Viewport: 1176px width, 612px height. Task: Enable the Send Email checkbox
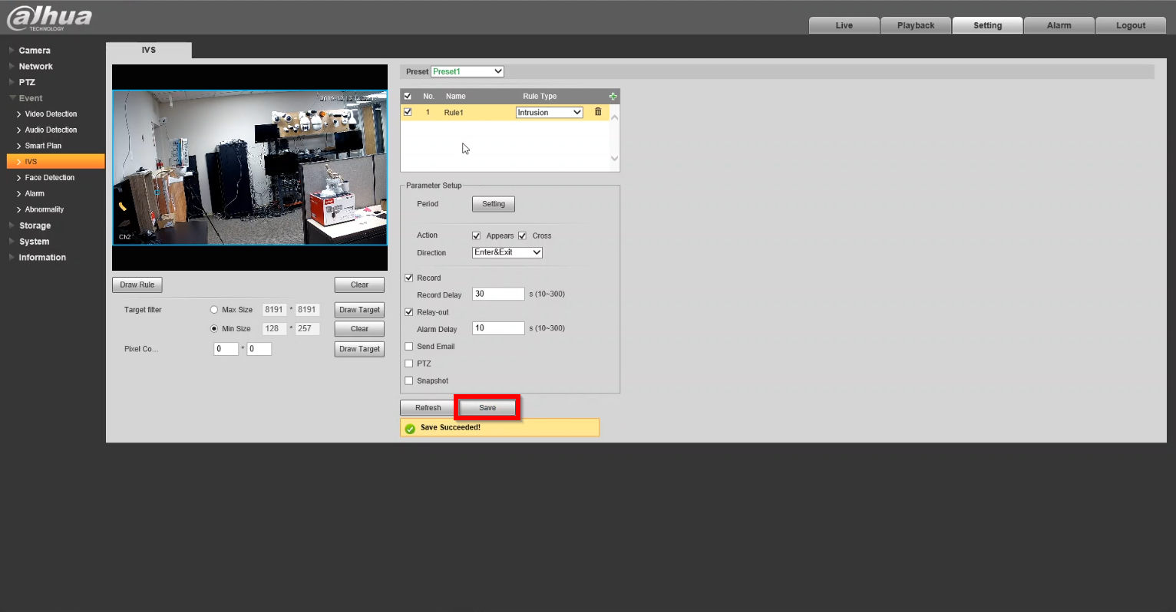click(x=409, y=347)
